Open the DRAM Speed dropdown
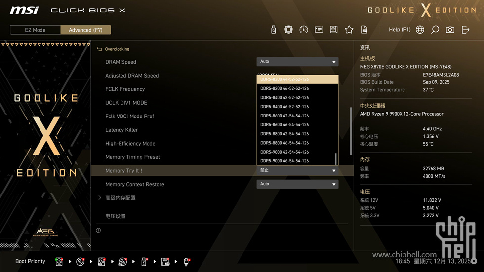Image resolution: width=484 pixels, height=272 pixels. [x=297, y=62]
